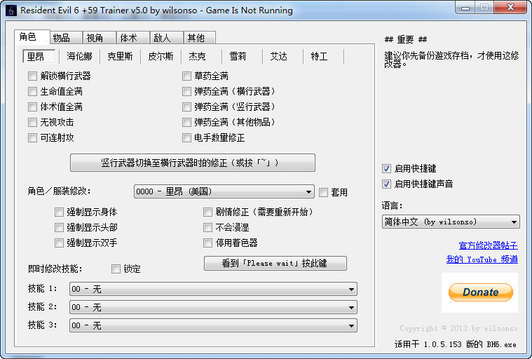Image resolution: width=532 pixels, height=359 pixels.
Task: Switch to the 视角 tab
Action: [100, 38]
